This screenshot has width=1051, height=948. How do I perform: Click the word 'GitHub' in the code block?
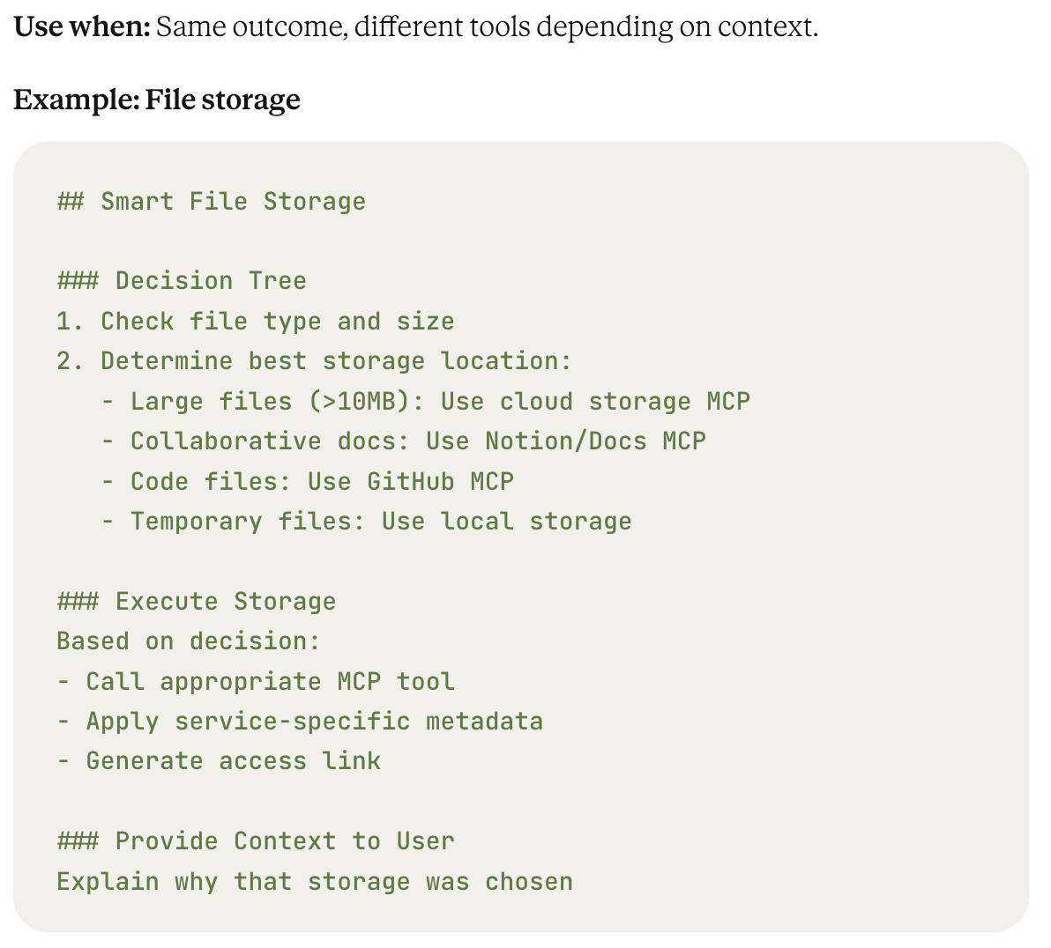click(x=410, y=481)
